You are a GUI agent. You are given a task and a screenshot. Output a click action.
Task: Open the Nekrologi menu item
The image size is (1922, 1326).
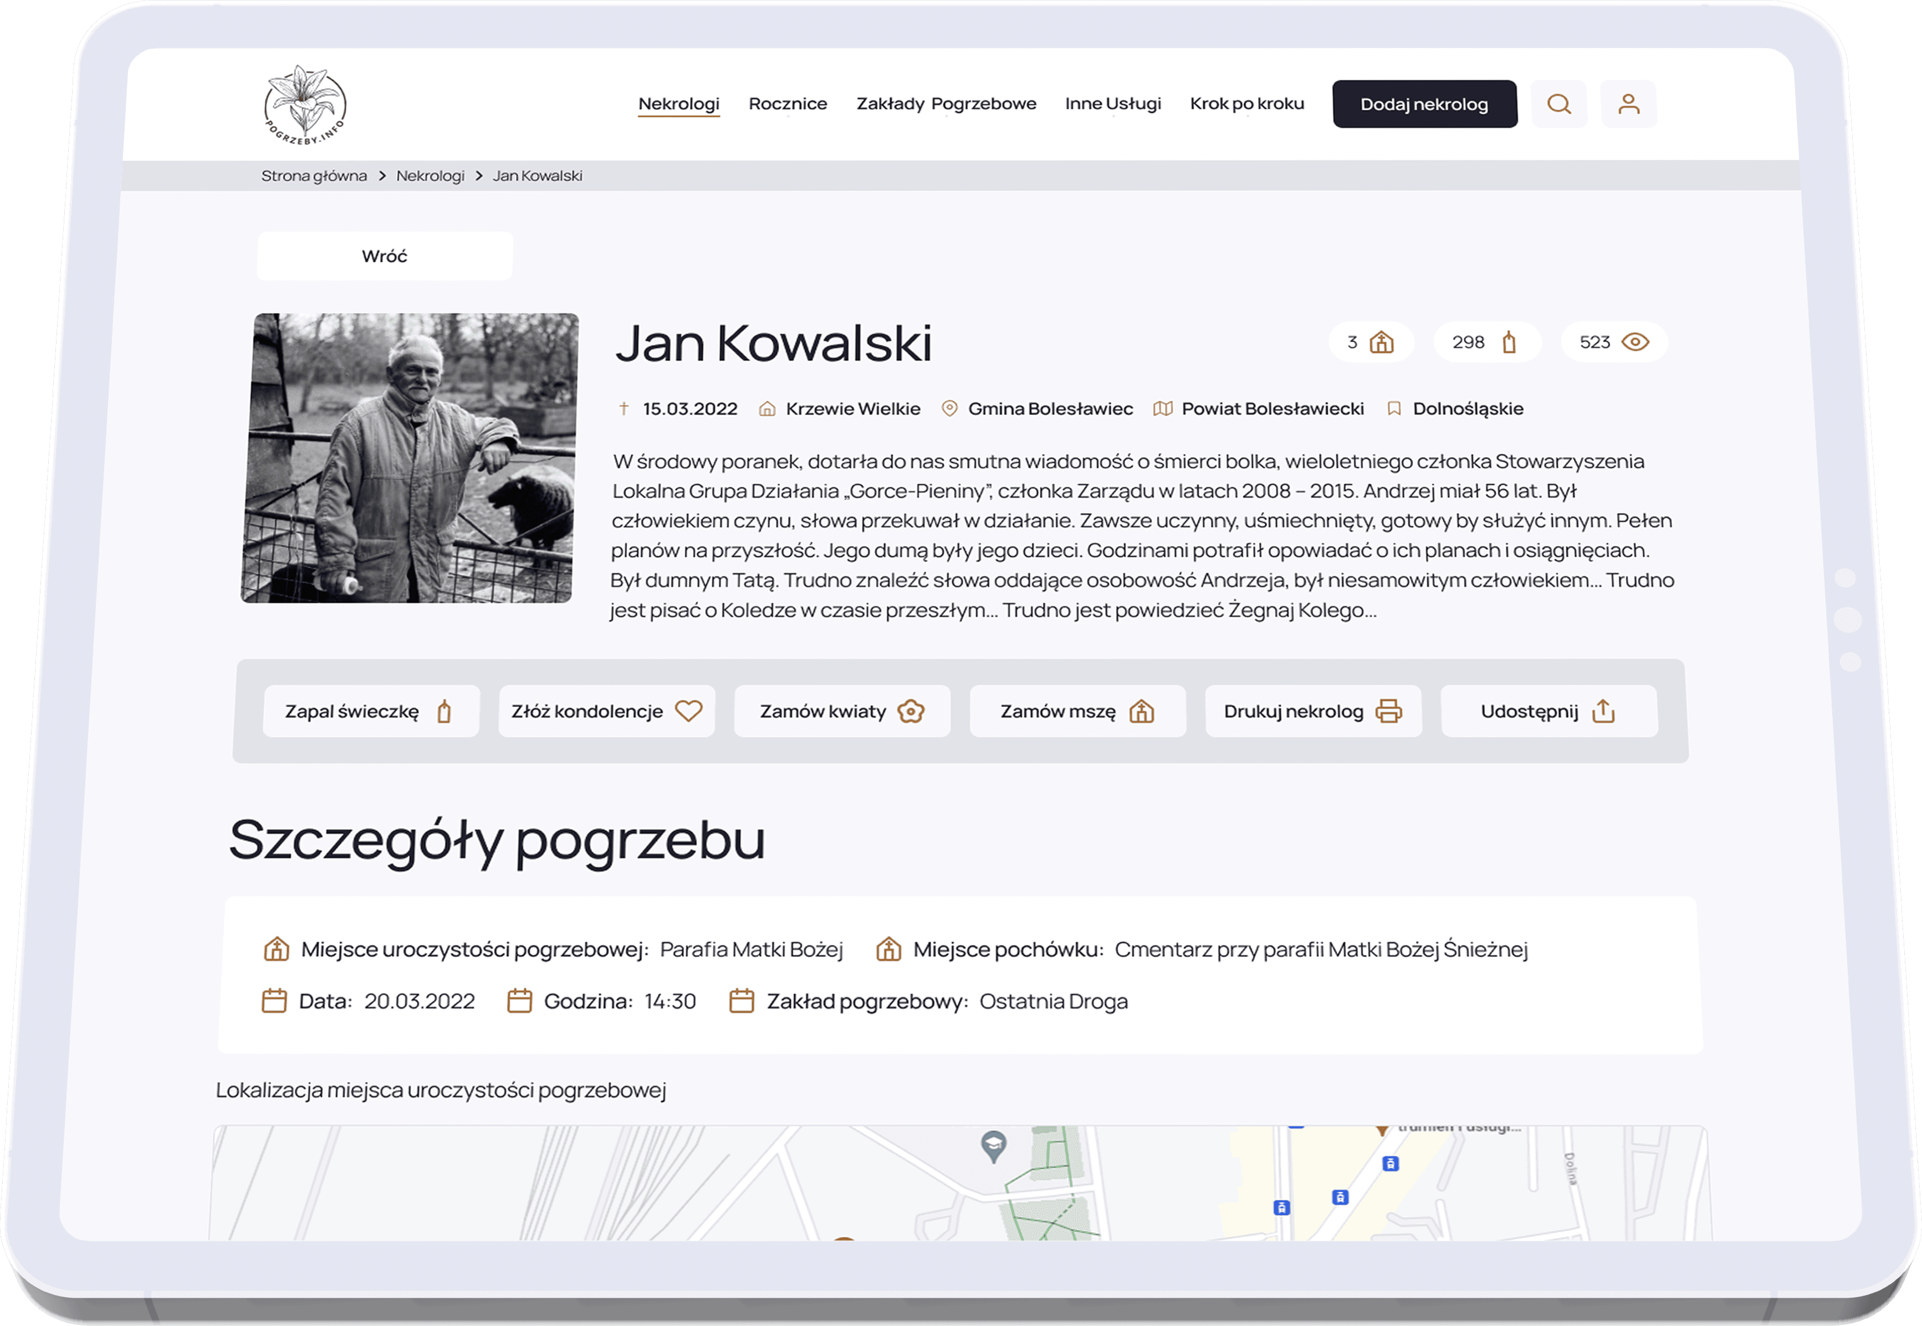point(679,104)
